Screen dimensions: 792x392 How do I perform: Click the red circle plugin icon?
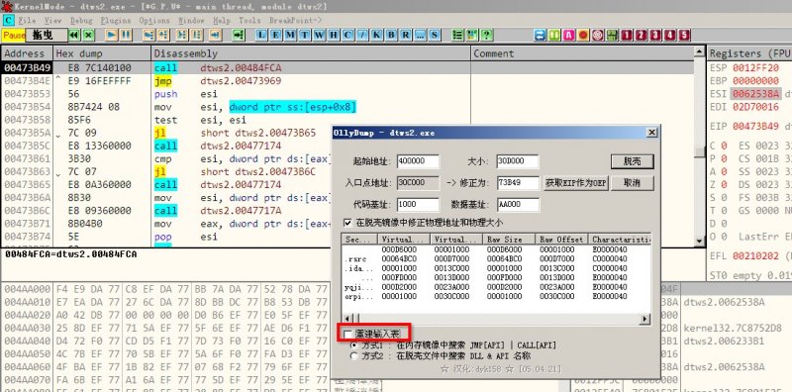pyautogui.click(x=583, y=35)
